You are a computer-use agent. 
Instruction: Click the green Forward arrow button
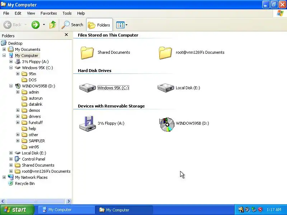click(x=36, y=25)
